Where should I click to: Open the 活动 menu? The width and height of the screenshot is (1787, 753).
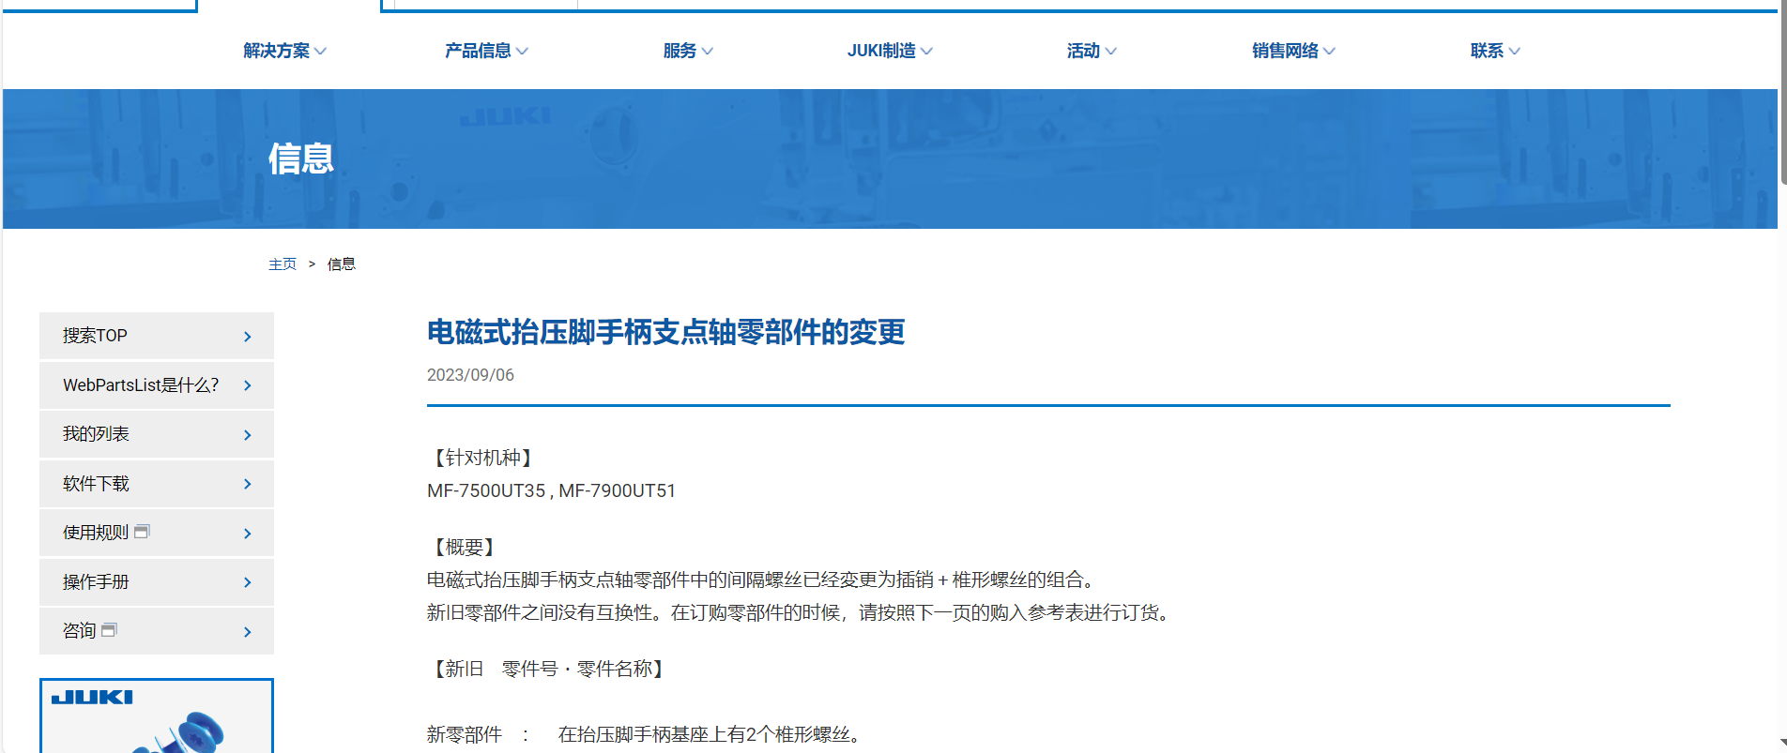1092,51
